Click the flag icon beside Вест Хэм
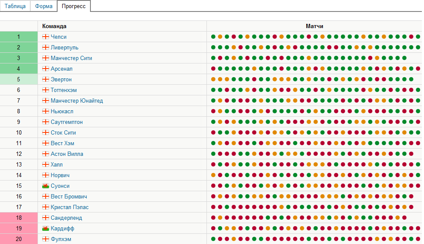424x244 pixels. [x=46, y=144]
